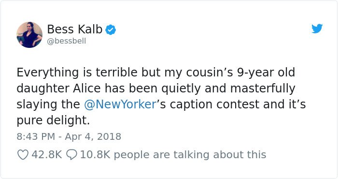
Task: Click the 'pure delight.' closing line
Action: 53,120
